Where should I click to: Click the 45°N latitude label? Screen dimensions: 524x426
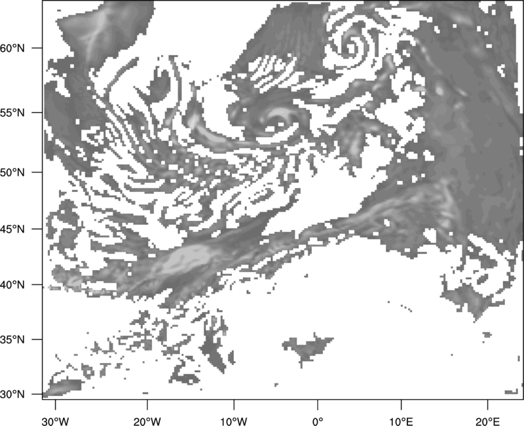click(12, 229)
